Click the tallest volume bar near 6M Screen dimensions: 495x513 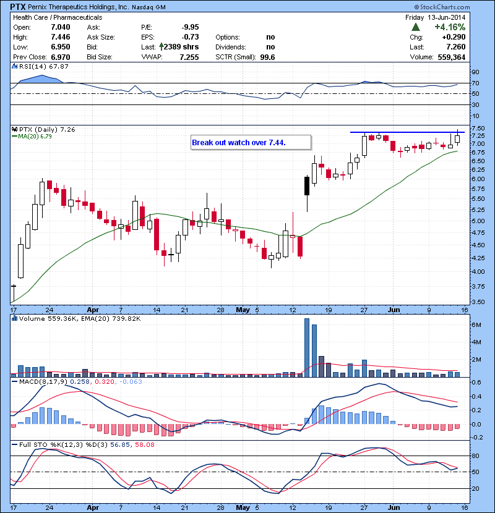click(307, 347)
